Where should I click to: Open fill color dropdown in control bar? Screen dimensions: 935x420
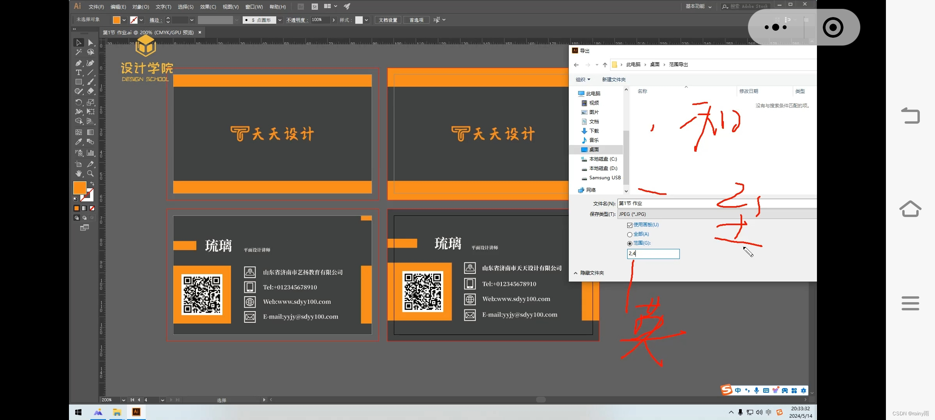pos(124,20)
